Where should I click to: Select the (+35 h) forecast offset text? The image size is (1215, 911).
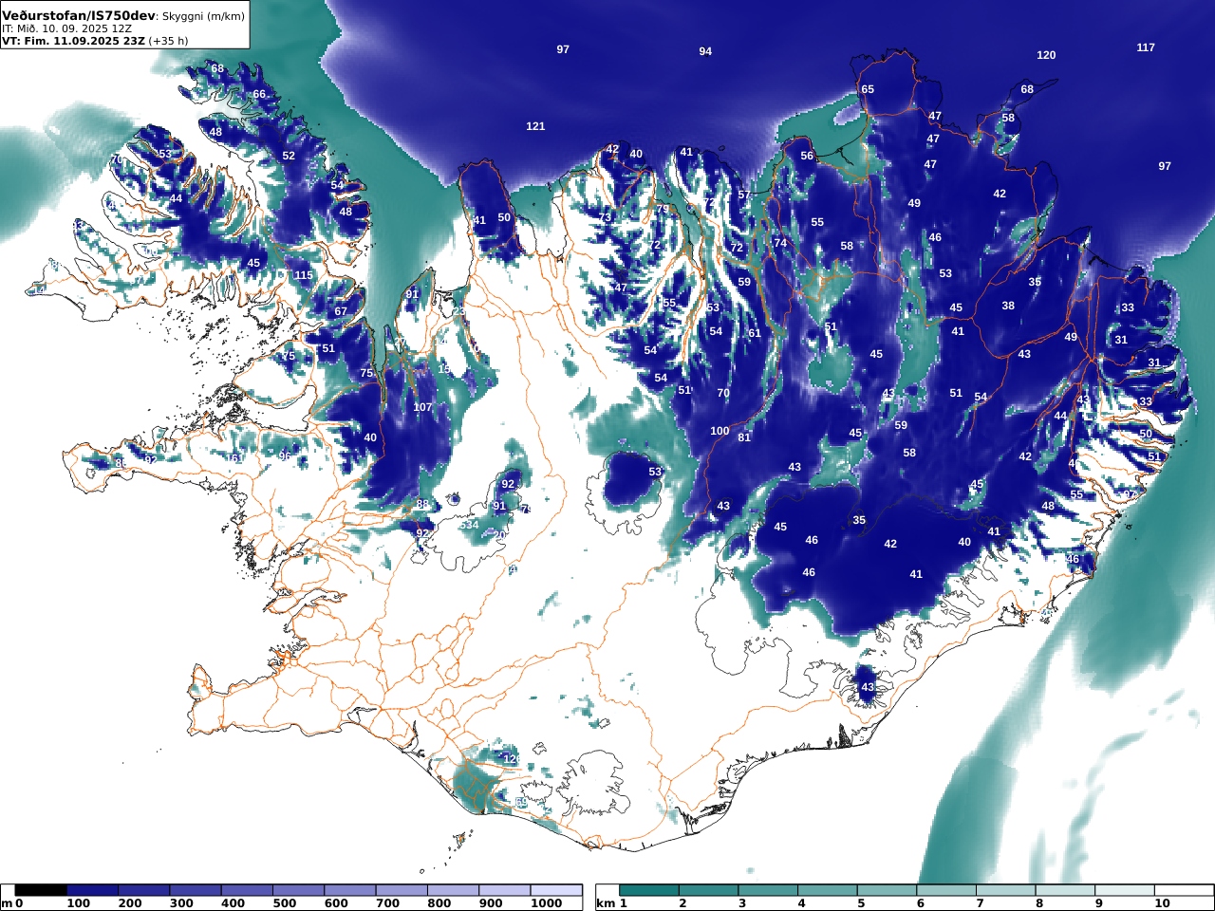coord(168,41)
